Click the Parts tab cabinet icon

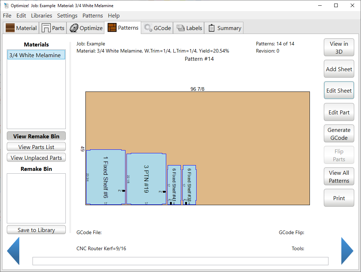pyautogui.click(x=46, y=28)
